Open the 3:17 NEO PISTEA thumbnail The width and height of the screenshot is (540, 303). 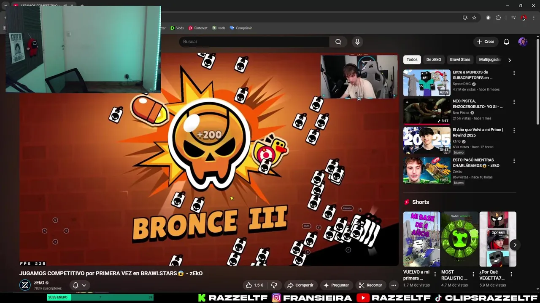427,112
